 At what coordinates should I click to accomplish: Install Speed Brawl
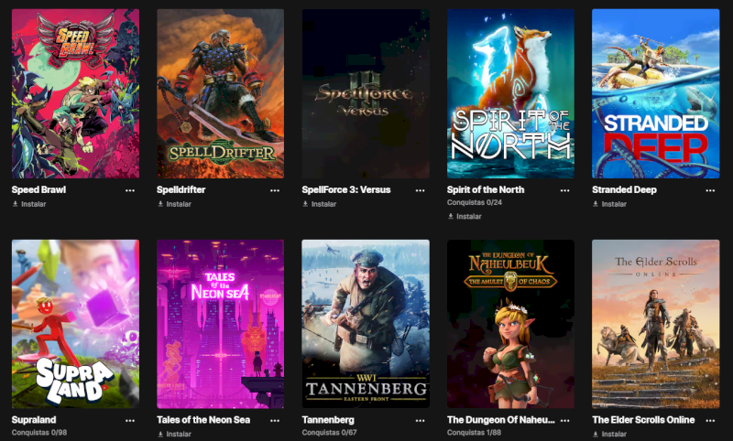pyautogui.click(x=29, y=204)
